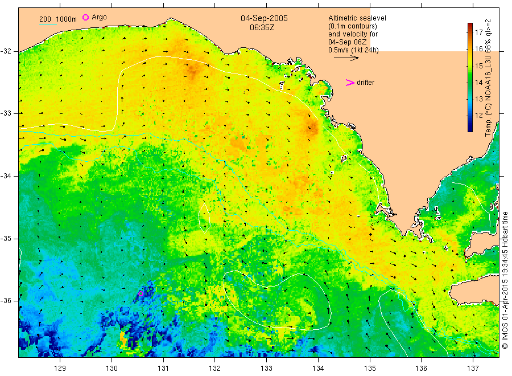The image size is (512, 376).
Task: Click the magenta Argo float marker near 36°S
Action: click(x=141, y=293)
